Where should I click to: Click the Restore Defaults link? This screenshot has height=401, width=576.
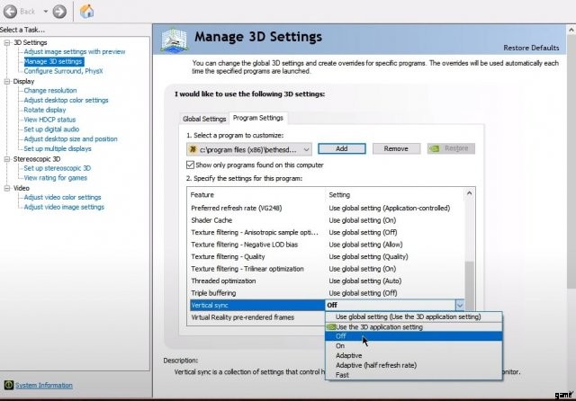point(531,48)
